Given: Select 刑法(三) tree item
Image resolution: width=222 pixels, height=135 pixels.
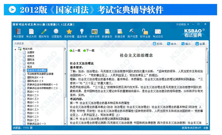Looking at the screenshot, I should pos(33,120).
